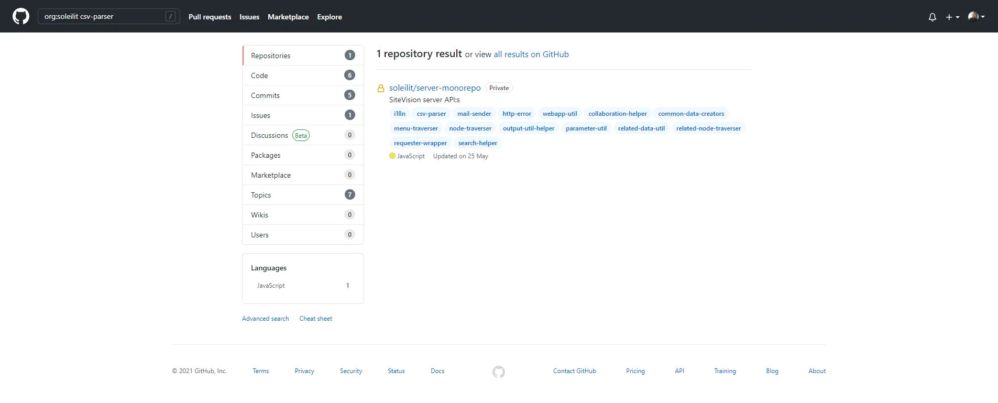Click requester-wrapper topic tag
Viewport: 998px width, 403px height.
(420, 143)
